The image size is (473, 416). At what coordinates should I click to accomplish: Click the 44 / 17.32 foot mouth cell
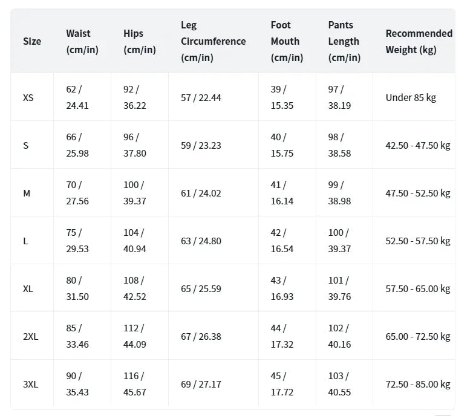pyautogui.click(x=282, y=336)
